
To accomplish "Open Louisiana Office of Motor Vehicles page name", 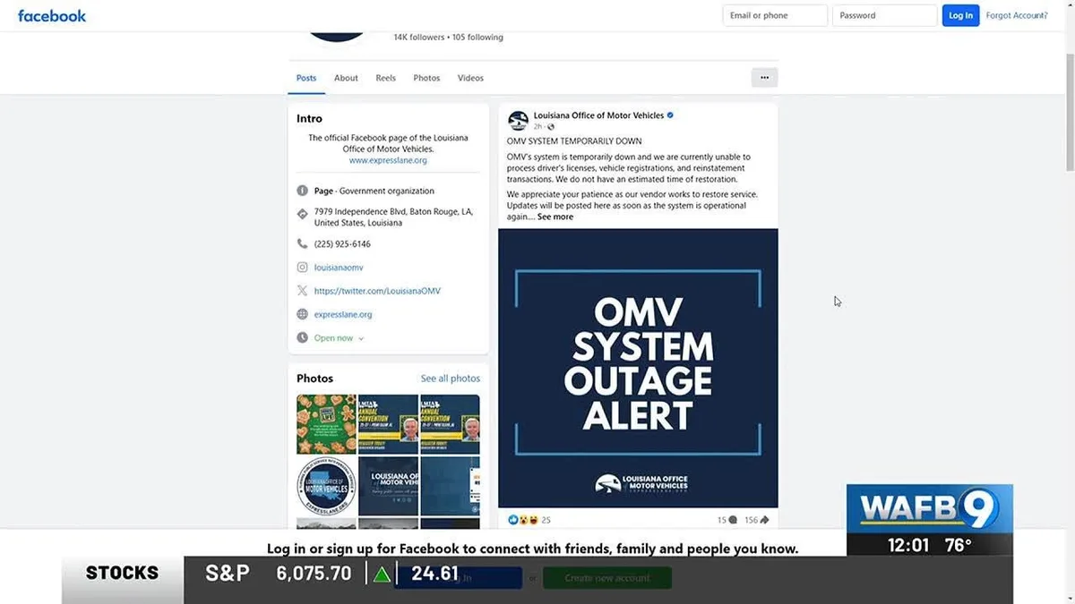I will 598,115.
